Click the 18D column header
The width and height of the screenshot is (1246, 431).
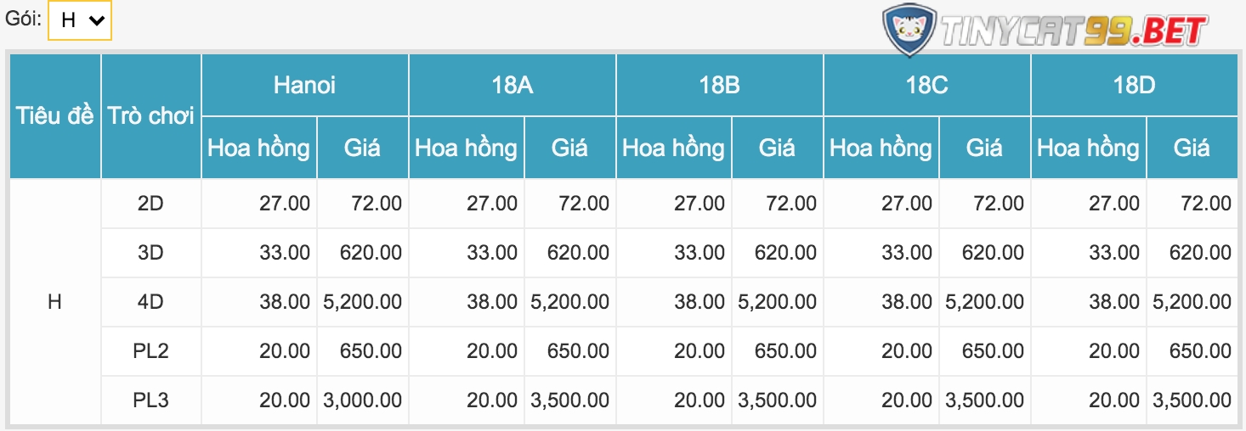tap(1134, 85)
